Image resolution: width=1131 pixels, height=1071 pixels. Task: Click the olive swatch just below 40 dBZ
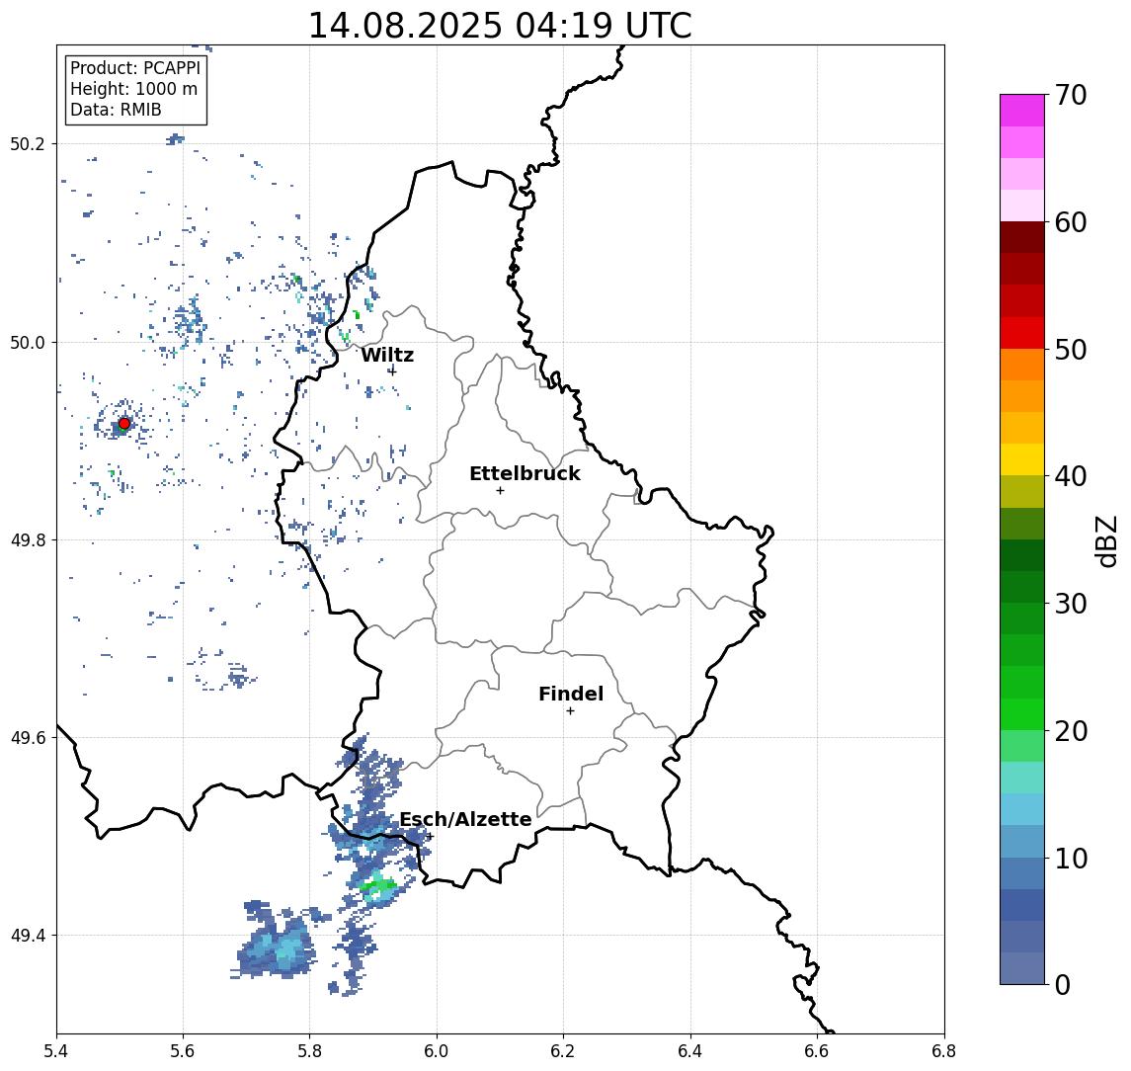click(x=1022, y=491)
